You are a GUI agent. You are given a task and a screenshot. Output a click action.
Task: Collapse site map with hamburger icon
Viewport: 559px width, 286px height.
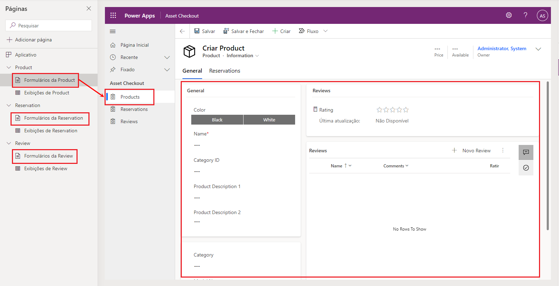click(x=113, y=31)
